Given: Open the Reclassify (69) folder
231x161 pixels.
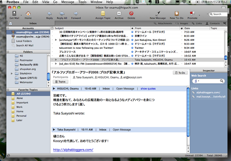Looking at the screenshot, I should click(x=29, y=64).
